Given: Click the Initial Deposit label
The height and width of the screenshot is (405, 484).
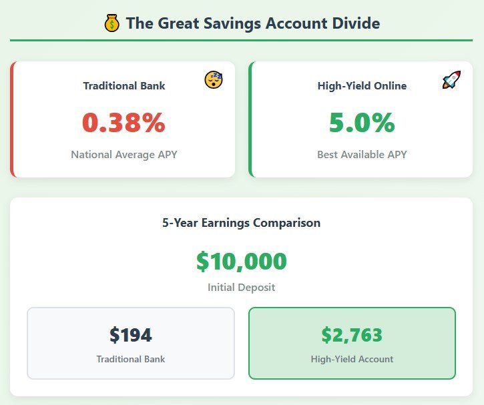Looking at the screenshot, I should point(242,287).
